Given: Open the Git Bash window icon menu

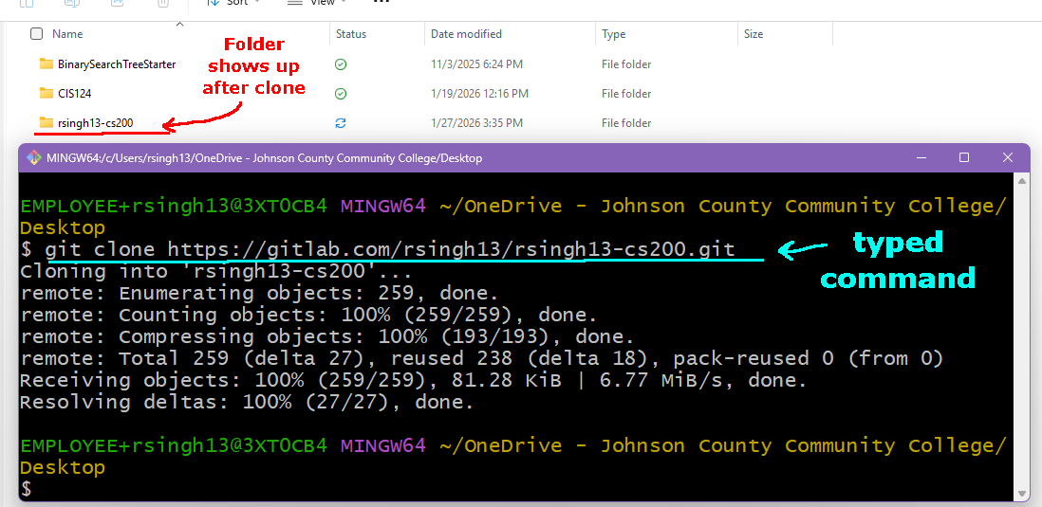Looking at the screenshot, I should [x=33, y=158].
